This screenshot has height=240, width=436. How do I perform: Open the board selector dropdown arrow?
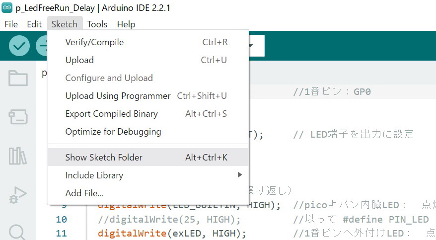(x=251, y=45)
